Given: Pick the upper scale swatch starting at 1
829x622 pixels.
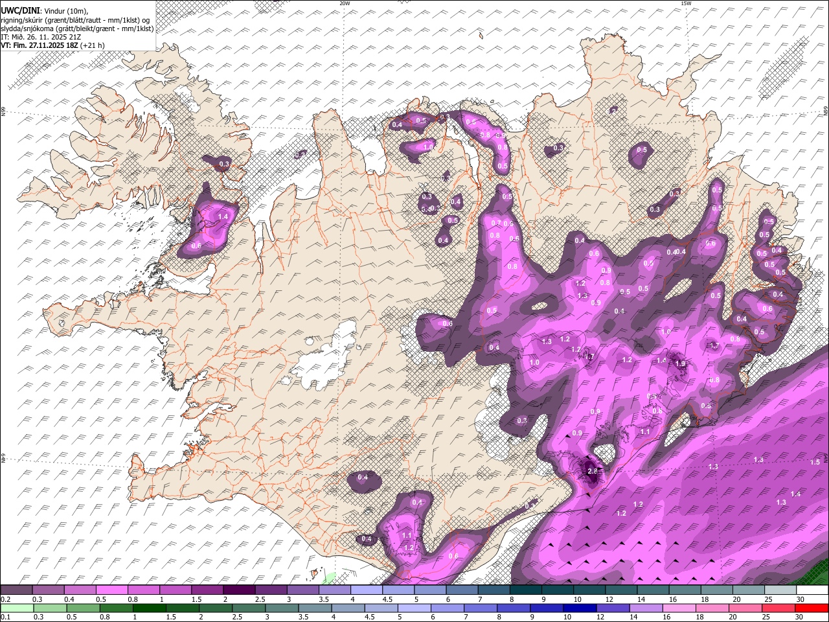Looking at the screenshot, I should tap(175, 590).
